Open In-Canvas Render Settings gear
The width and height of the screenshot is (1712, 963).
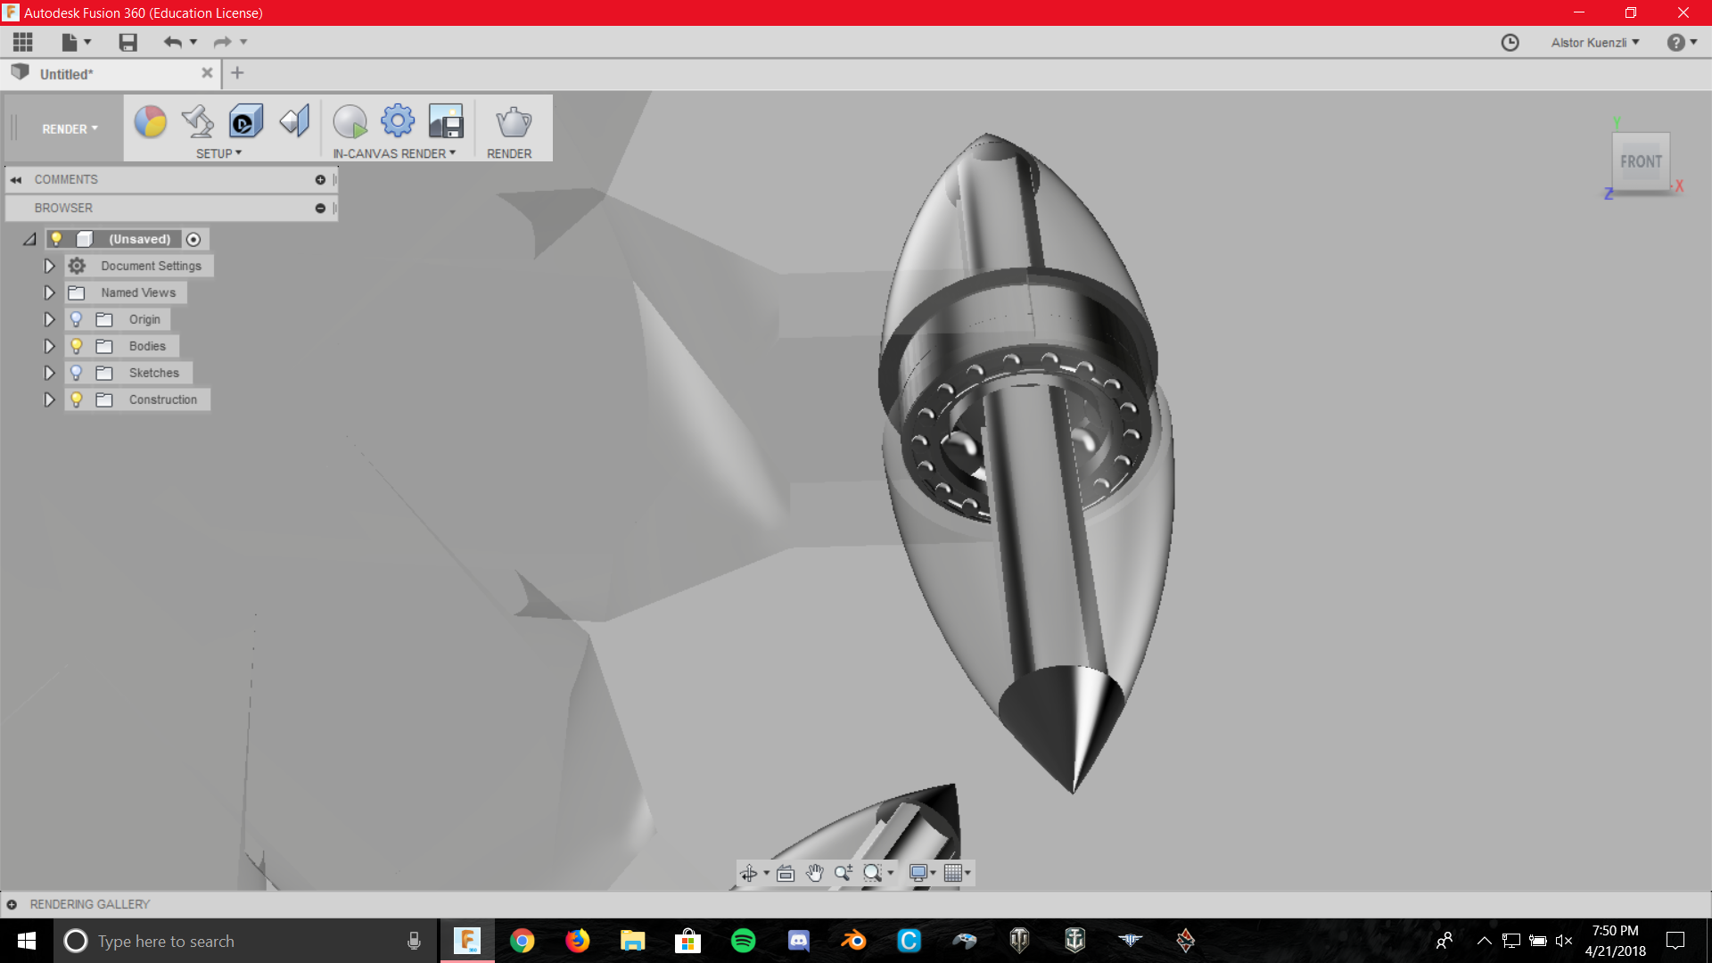pyautogui.click(x=398, y=120)
